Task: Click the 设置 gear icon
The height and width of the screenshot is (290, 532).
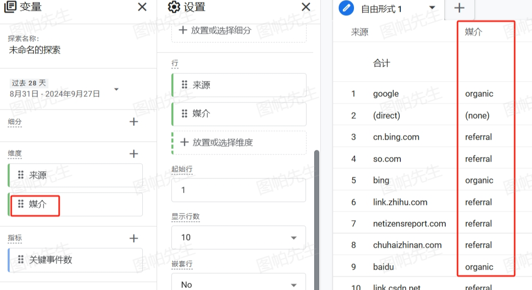Action: (x=174, y=7)
